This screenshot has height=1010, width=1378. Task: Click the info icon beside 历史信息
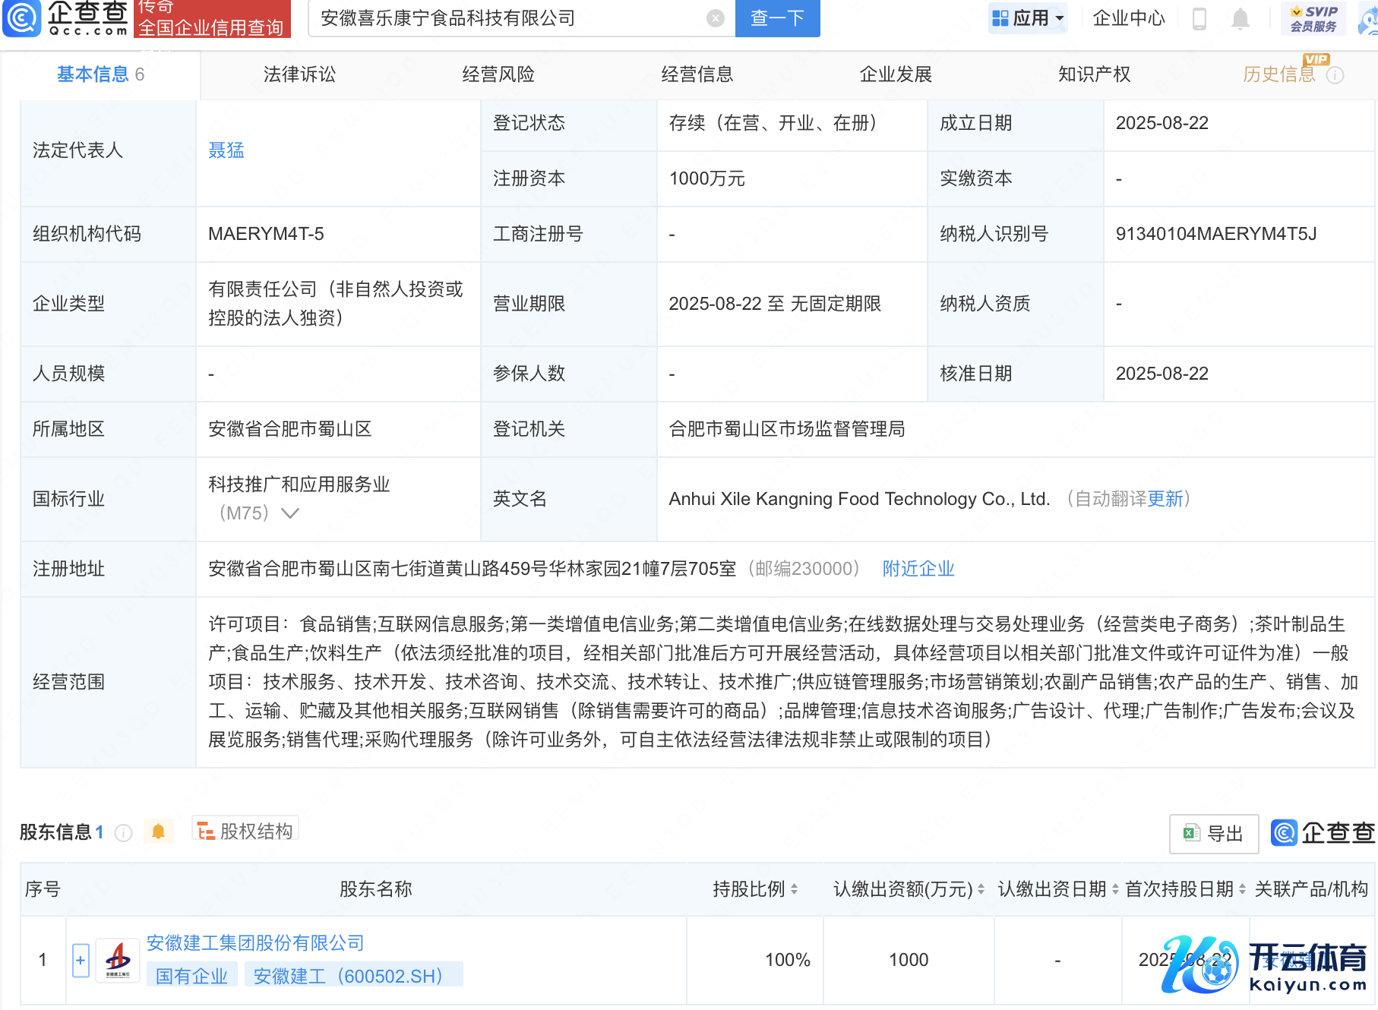1335,75
